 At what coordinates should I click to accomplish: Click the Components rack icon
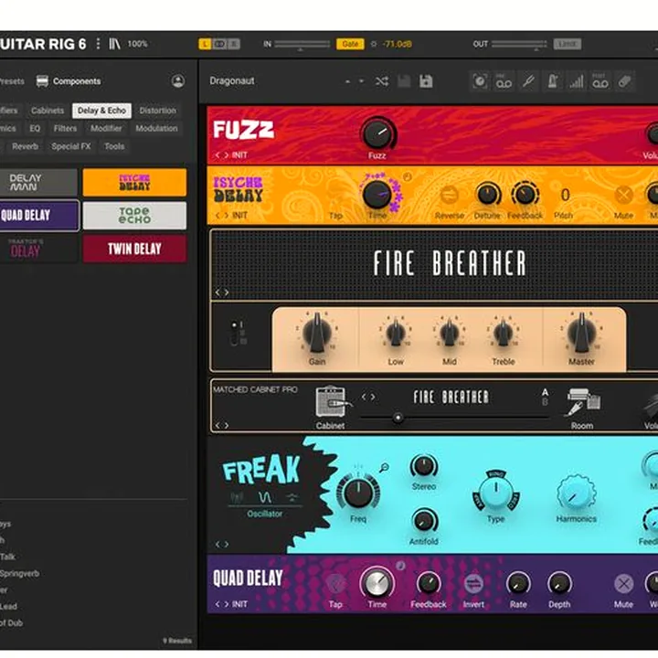[42, 81]
